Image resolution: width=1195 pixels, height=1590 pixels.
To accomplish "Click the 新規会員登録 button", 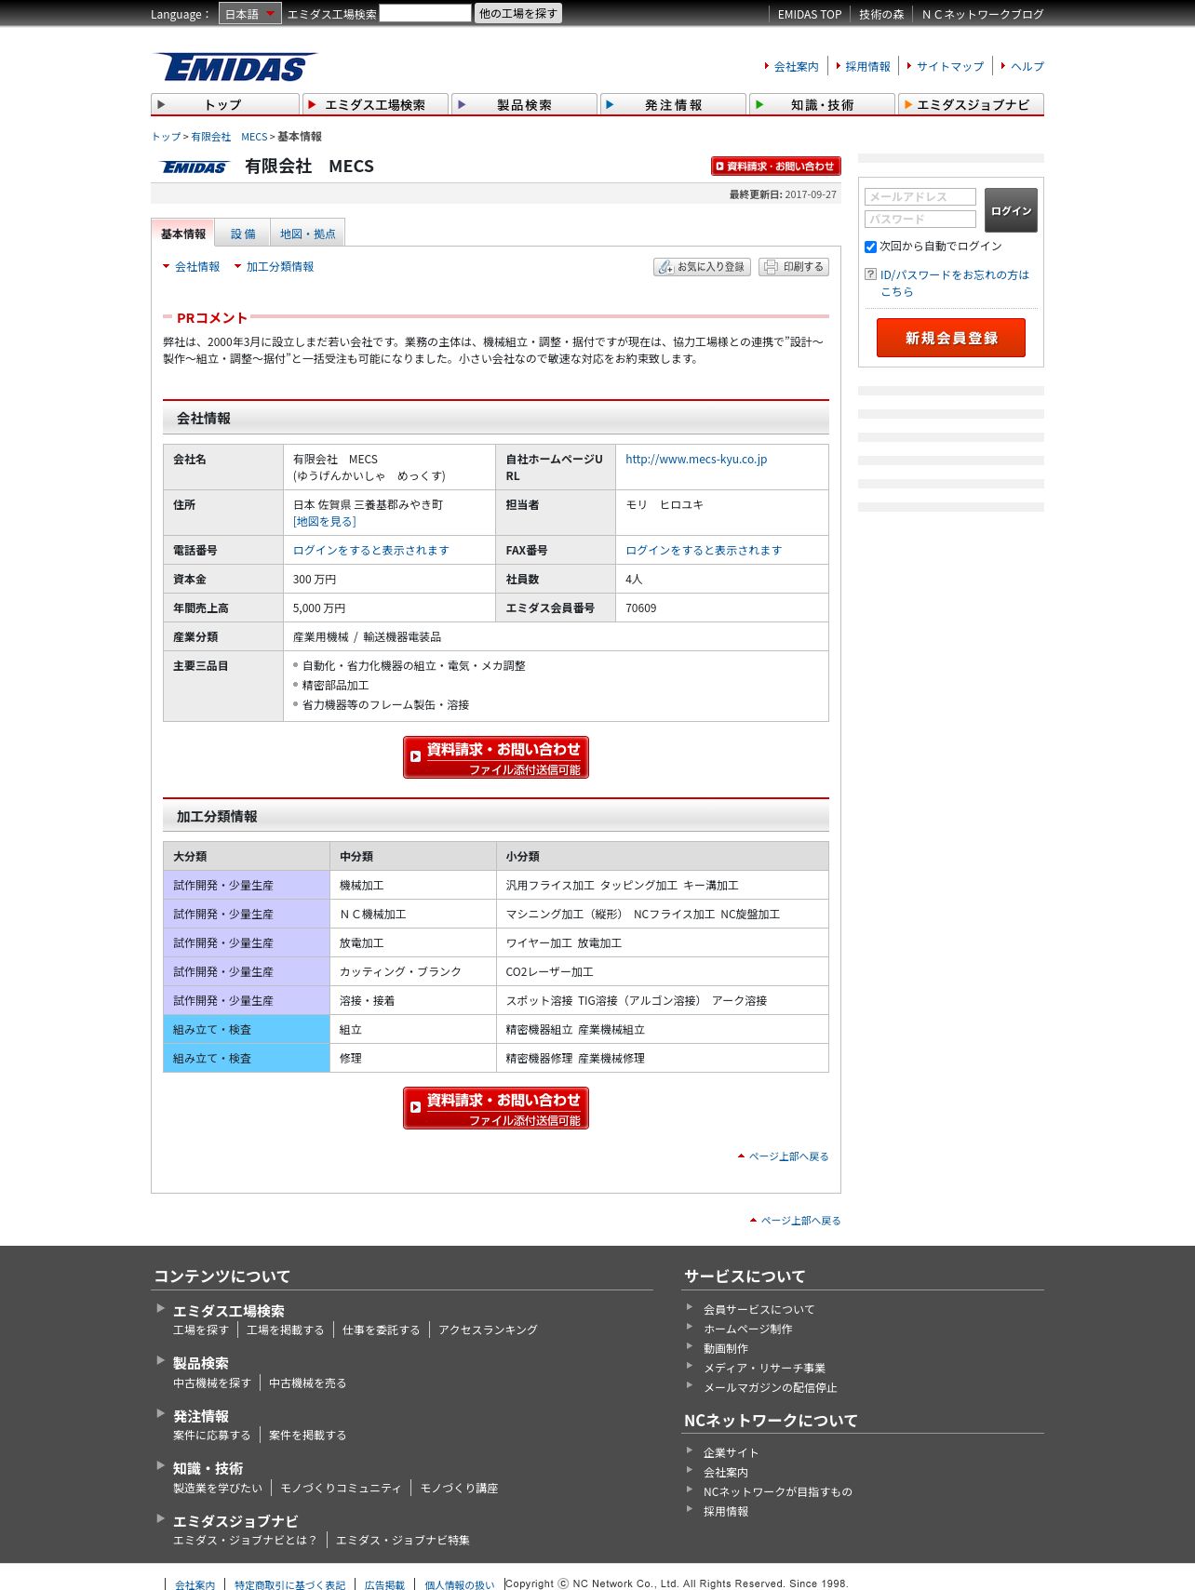I will coord(951,338).
